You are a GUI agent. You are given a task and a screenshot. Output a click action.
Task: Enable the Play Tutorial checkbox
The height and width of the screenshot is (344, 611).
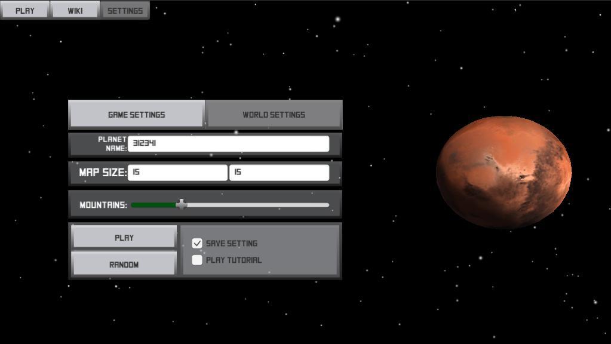tap(197, 260)
